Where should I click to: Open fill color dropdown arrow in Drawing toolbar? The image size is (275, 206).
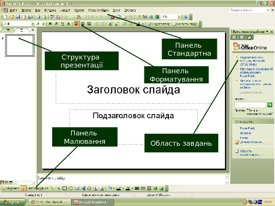pyautogui.click(x=114, y=188)
